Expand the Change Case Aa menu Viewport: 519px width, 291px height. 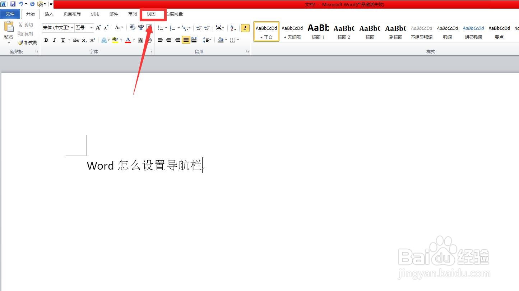[119, 28]
